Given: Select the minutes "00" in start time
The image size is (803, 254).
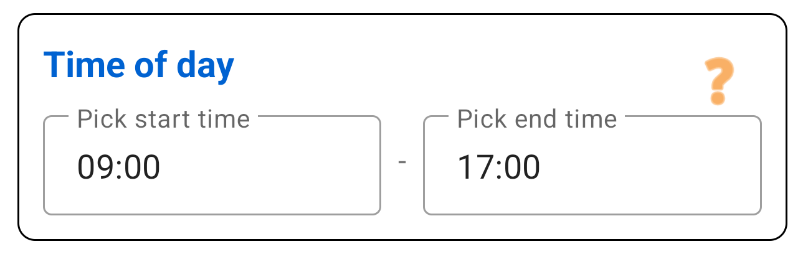Looking at the screenshot, I should (x=142, y=167).
